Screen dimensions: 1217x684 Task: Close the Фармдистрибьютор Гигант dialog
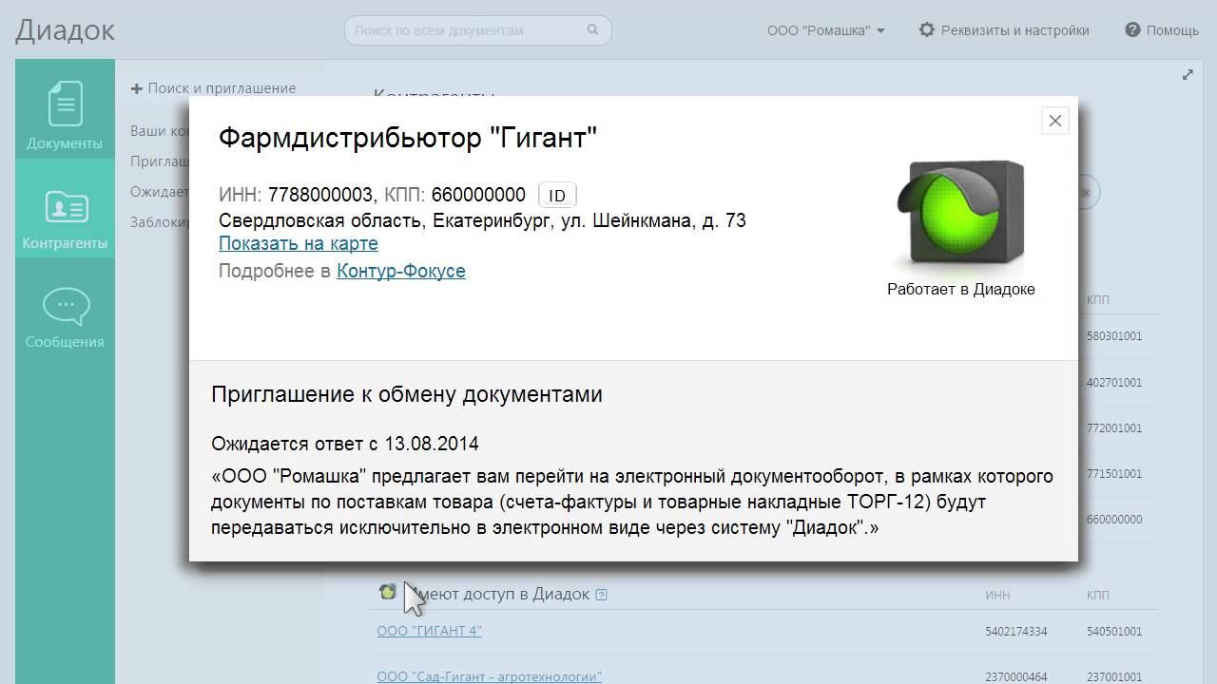click(x=1055, y=121)
